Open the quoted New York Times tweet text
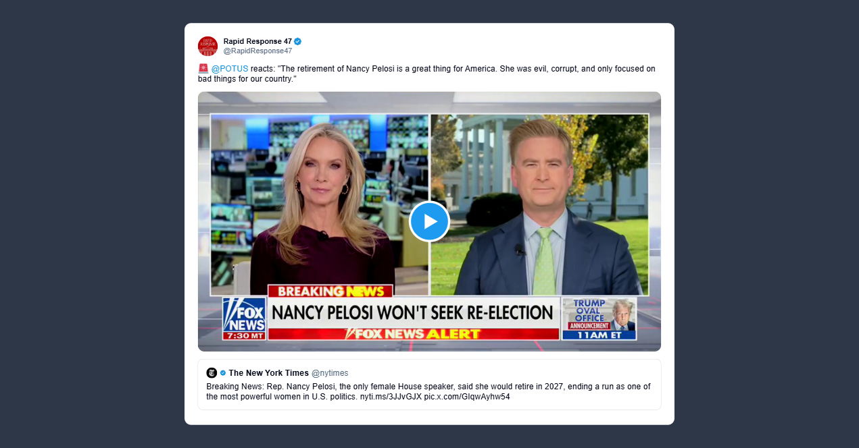Image resolution: width=859 pixels, height=448 pixels. tap(428, 391)
